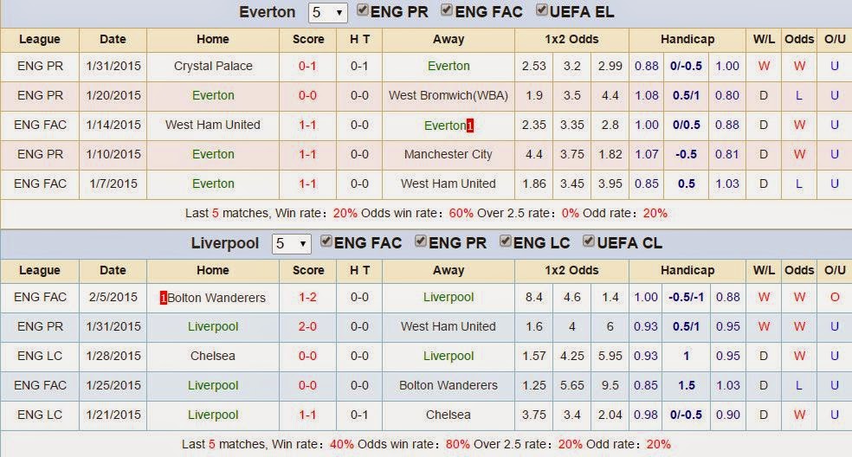Viewport: 852px width, 457px height.
Task: Click the Handicap header in Everton table
Action: click(687, 39)
